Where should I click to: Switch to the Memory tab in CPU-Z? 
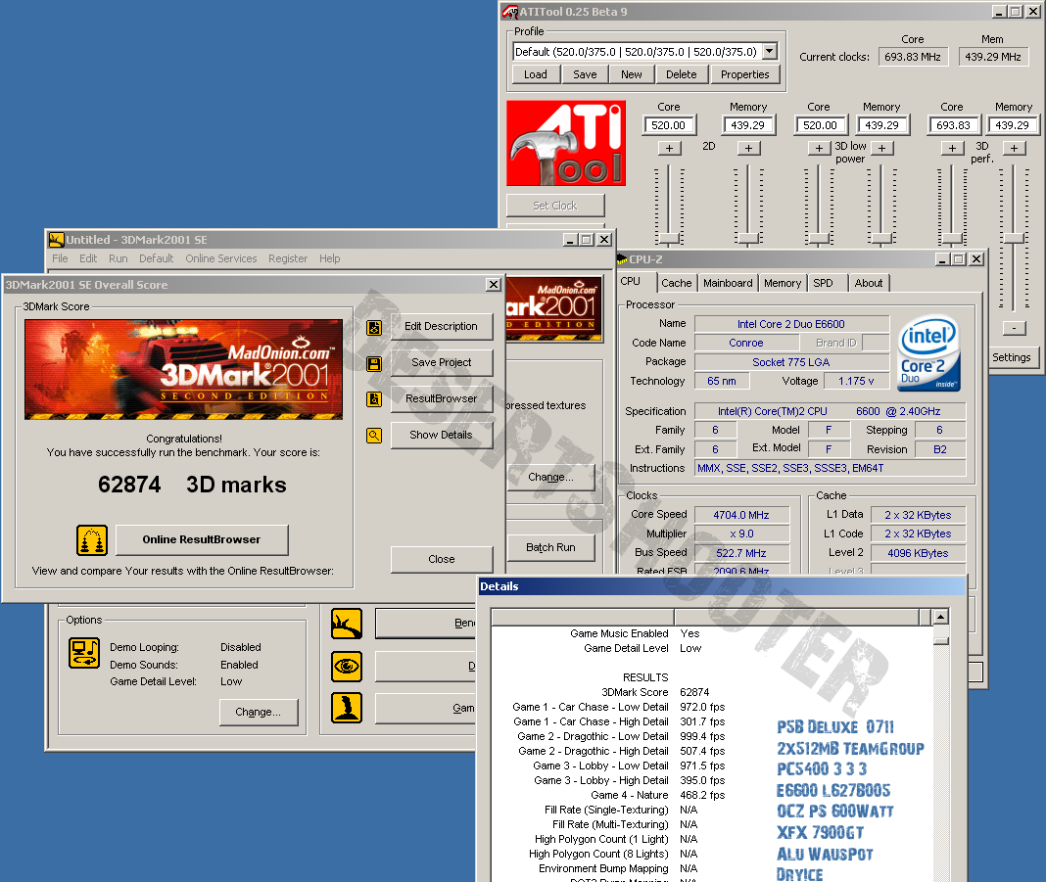(783, 283)
